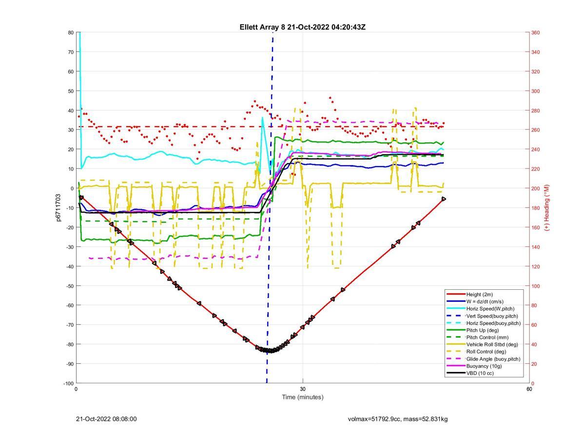The height and width of the screenshot is (431, 585).
Task: Click the right axis tick label "300"
Action: (536, 91)
